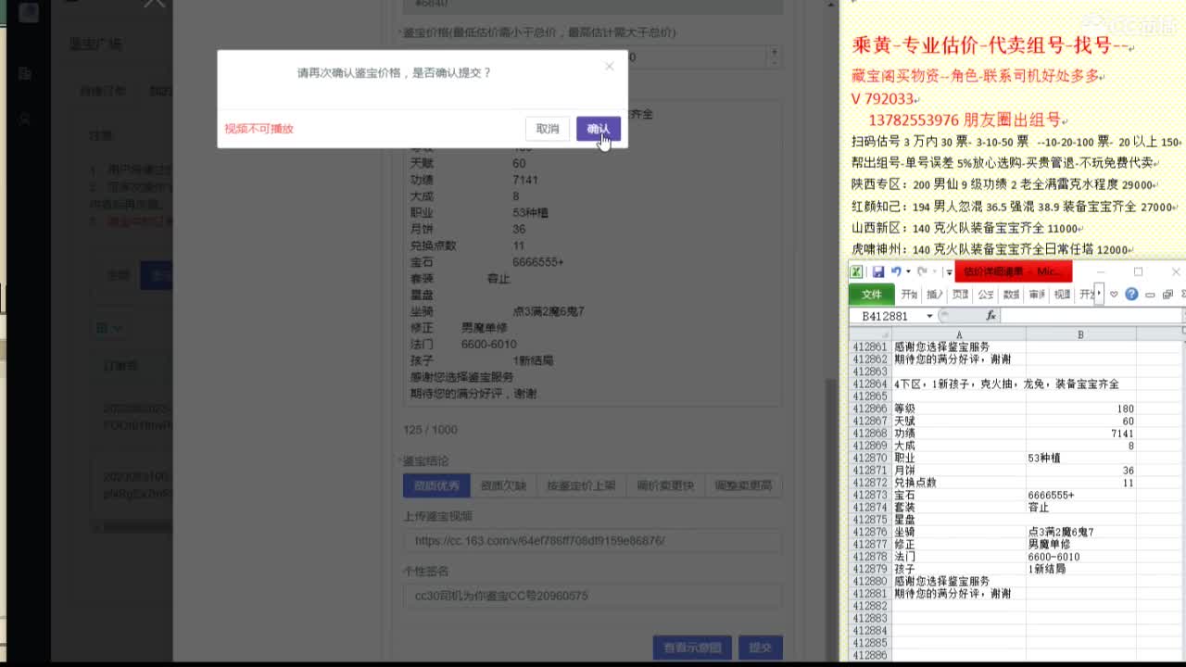The width and height of the screenshot is (1186, 667).
Task: Click the 提交 submit button
Action: tap(760, 648)
